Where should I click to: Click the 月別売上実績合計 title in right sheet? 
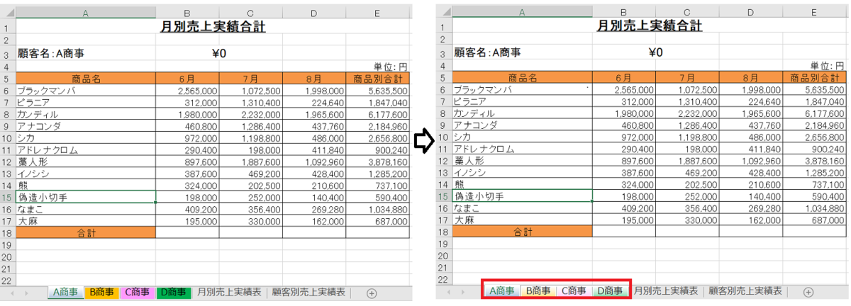[649, 27]
